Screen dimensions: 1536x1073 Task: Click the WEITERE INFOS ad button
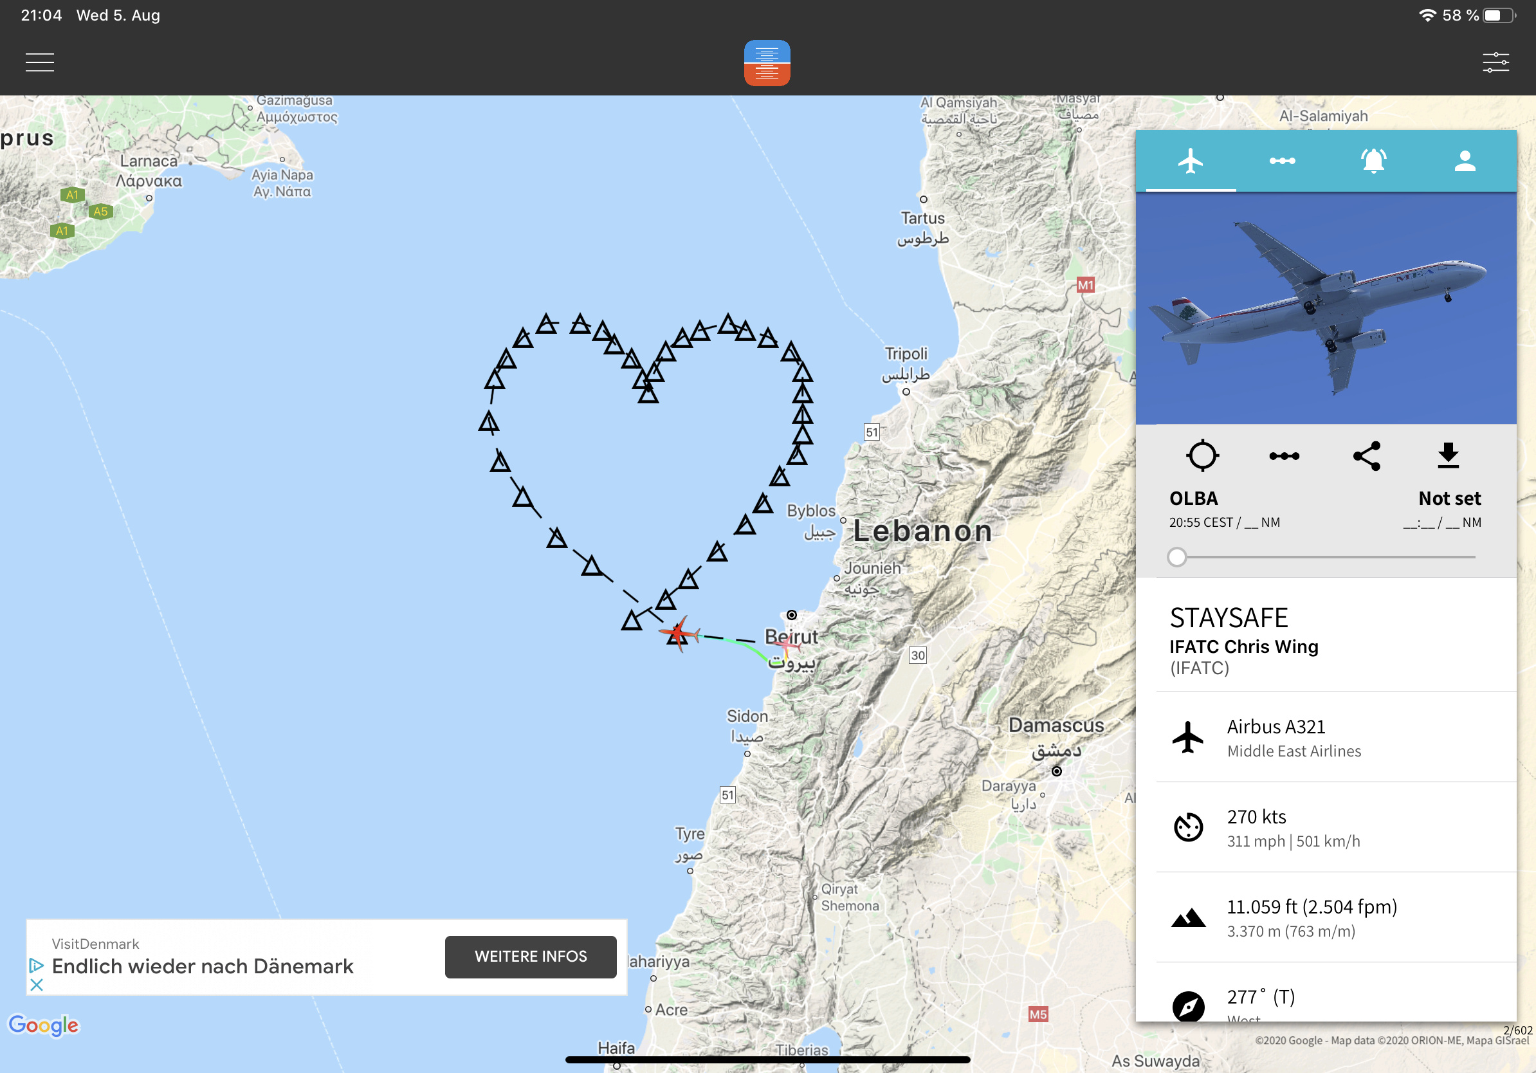(531, 957)
